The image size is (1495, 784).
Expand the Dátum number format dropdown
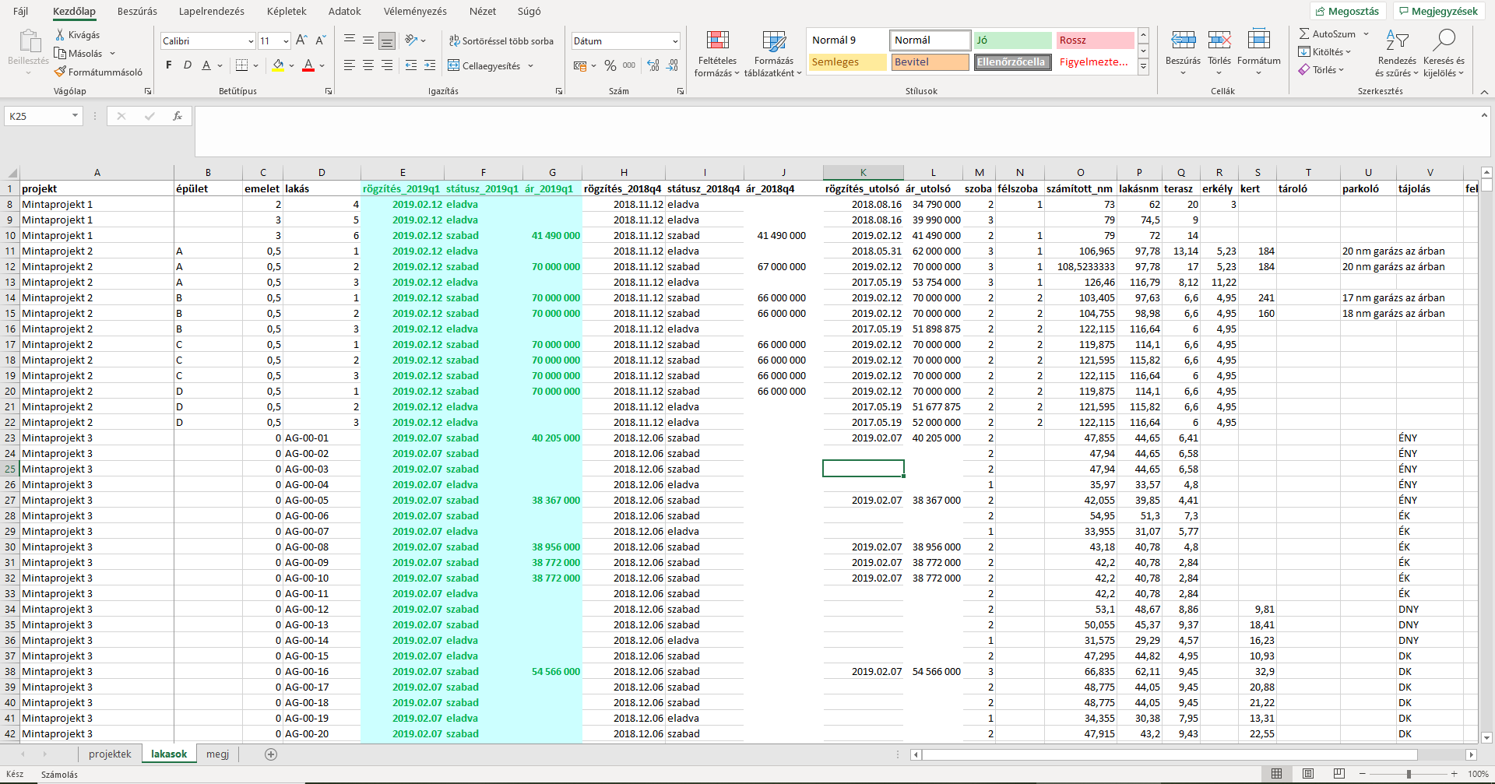click(674, 41)
